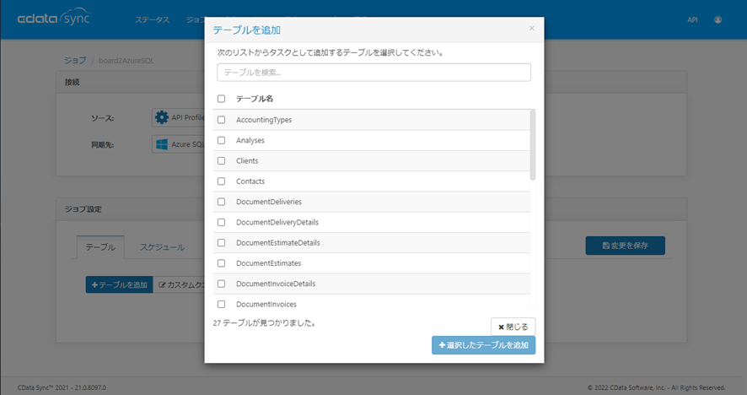Viewport: 747px width, 395px height.
Task: Click 選択したテーブルを追加 button
Action: (483, 345)
